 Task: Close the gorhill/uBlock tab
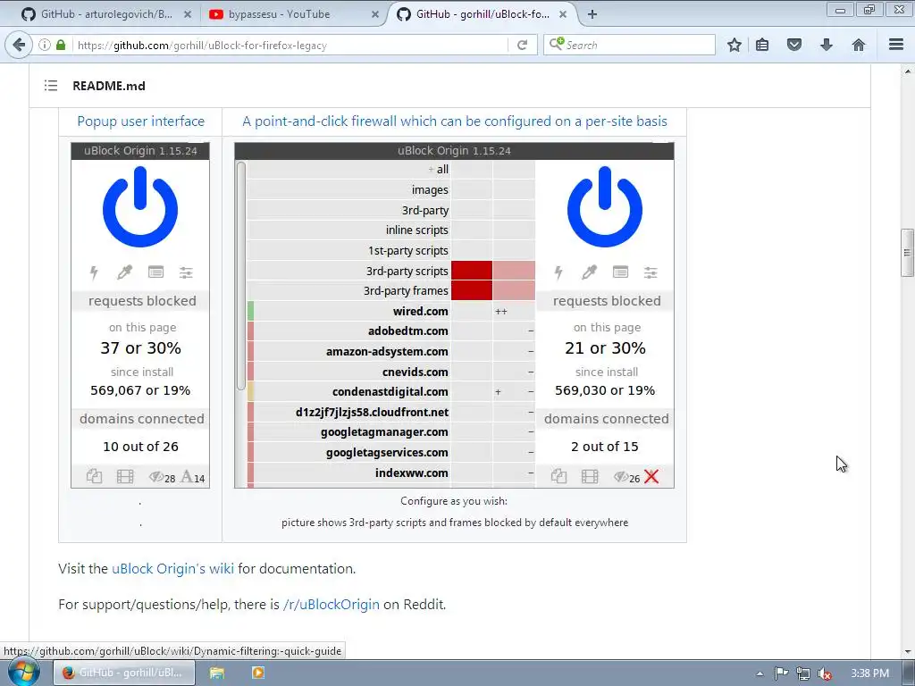563,14
